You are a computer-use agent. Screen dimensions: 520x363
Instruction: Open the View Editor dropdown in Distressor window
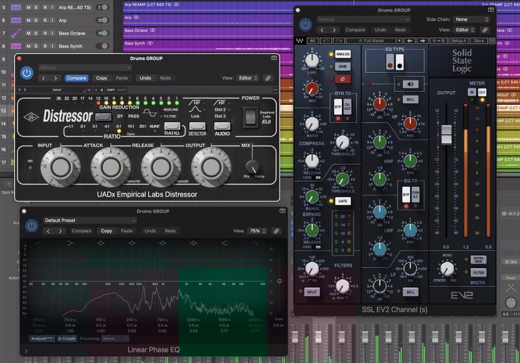[248, 78]
